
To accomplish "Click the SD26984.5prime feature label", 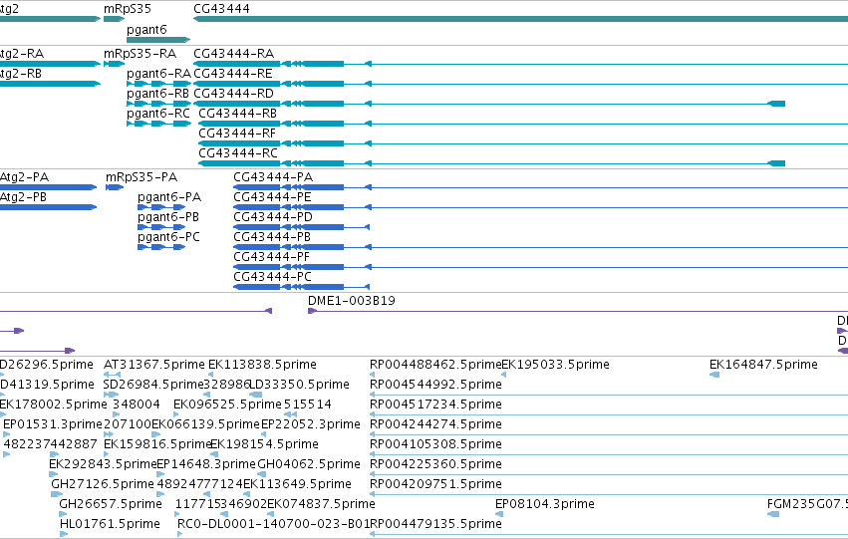I will (x=153, y=385).
